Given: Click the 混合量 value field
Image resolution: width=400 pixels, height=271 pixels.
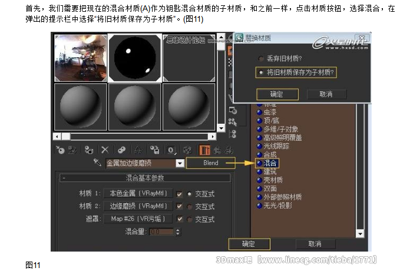Looking at the screenshot, I should pyautogui.click(x=161, y=232).
